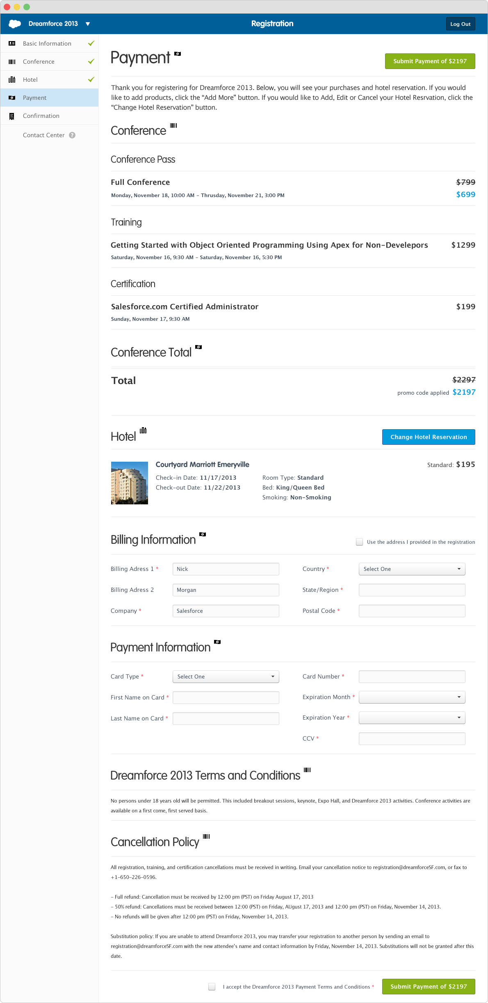Click the CCV input field
The image size is (488, 1003).
(x=412, y=738)
